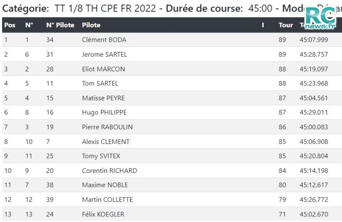Viewport: 342px width, 222px height.
Task: Click the Tour column header
Action: pyautogui.click(x=286, y=25)
